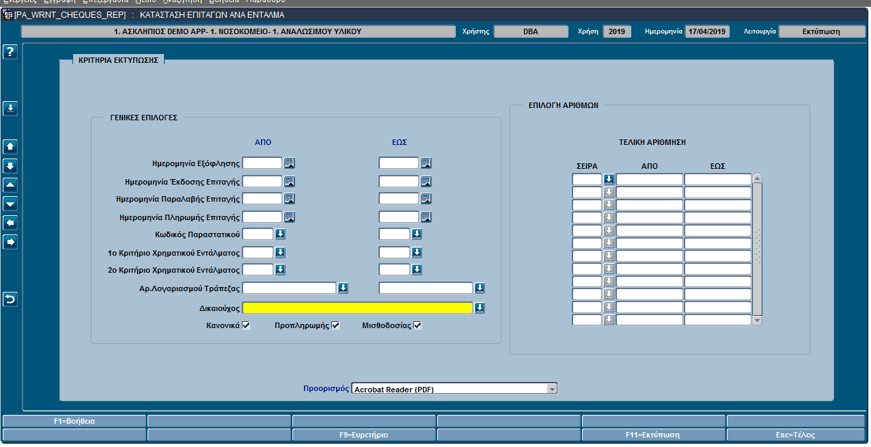Click the ΑΣΚΛΗΠΙΟΣ DEMO APP header bar
The image size is (871, 447).
[238, 31]
